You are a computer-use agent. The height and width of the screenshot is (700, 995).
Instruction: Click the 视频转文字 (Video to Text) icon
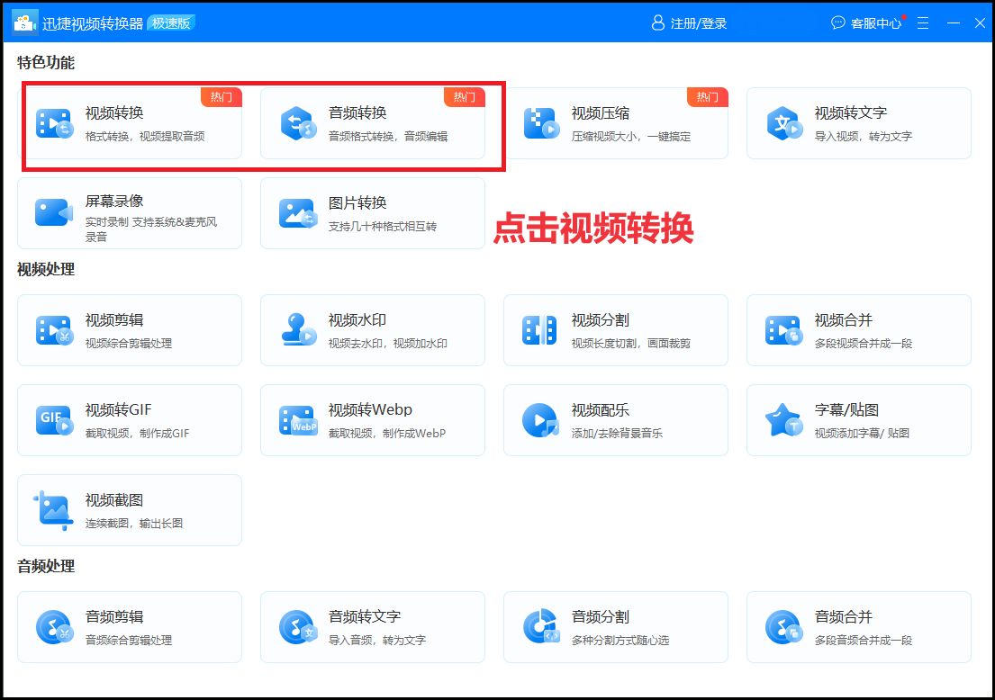pos(783,123)
